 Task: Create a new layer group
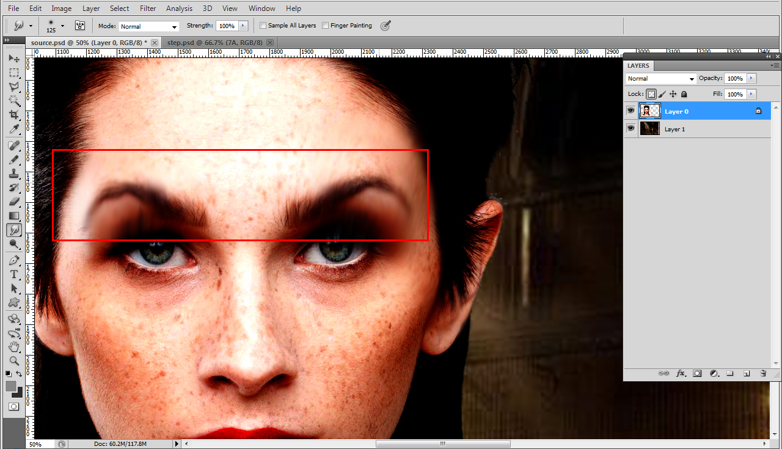[x=730, y=373]
